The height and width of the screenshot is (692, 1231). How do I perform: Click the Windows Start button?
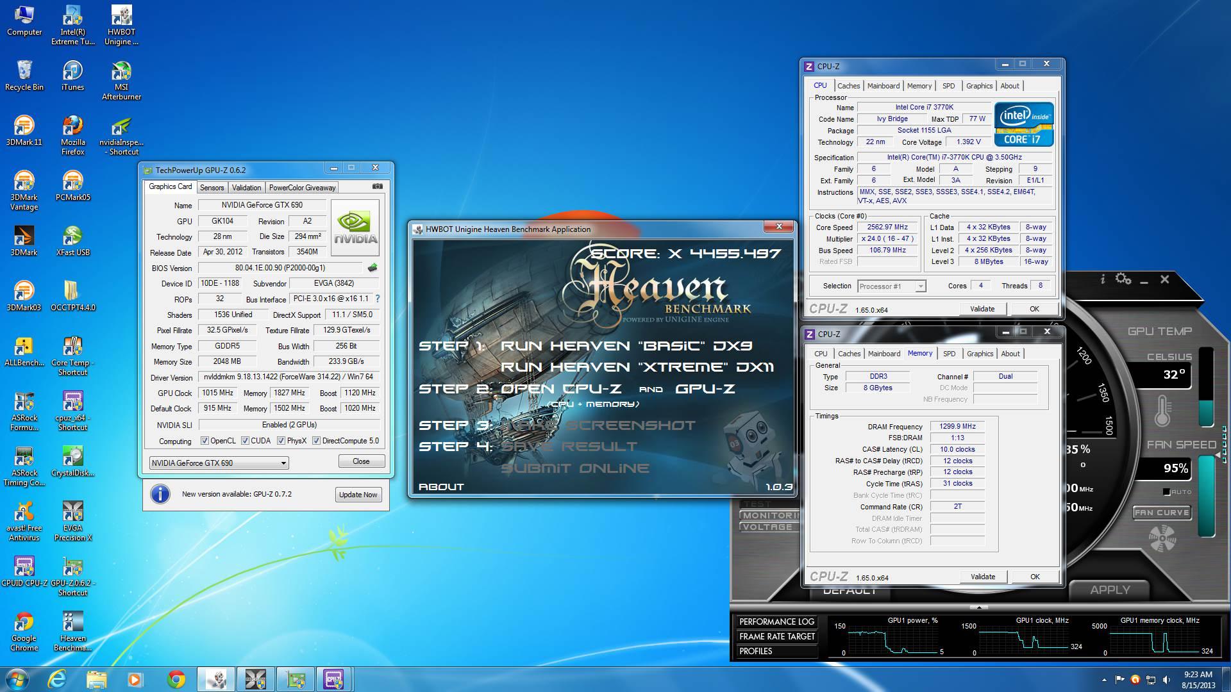point(17,679)
